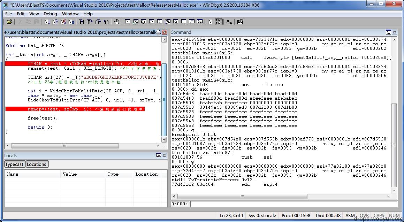
Task: Open the source window's menu icon
Action: coord(158,32)
